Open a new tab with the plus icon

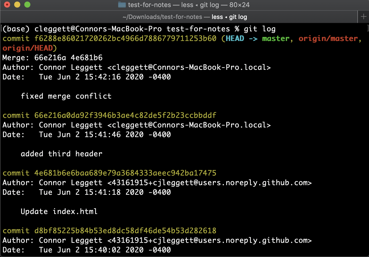pos(363,17)
